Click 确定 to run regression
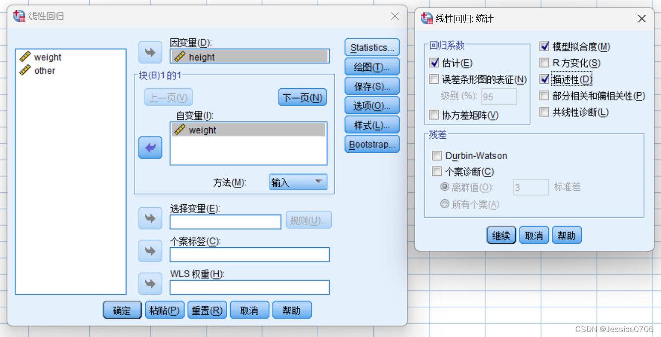Screen dimensions: 661x337 click(122, 310)
